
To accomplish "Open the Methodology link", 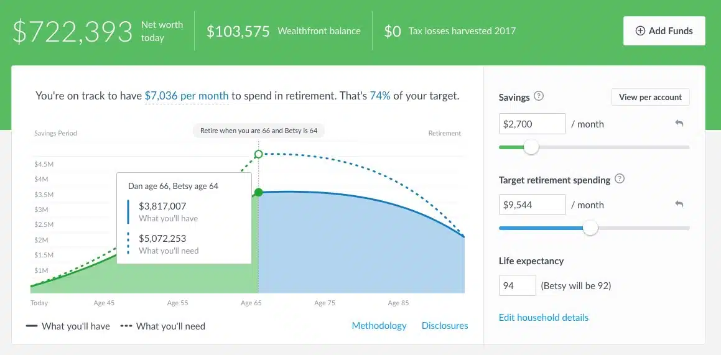I will tap(379, 325).
